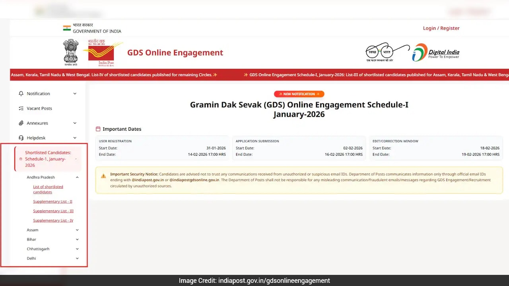Click the Indian flag icon
The width and height of the screenshot is (509, 286).
(67, 28)
